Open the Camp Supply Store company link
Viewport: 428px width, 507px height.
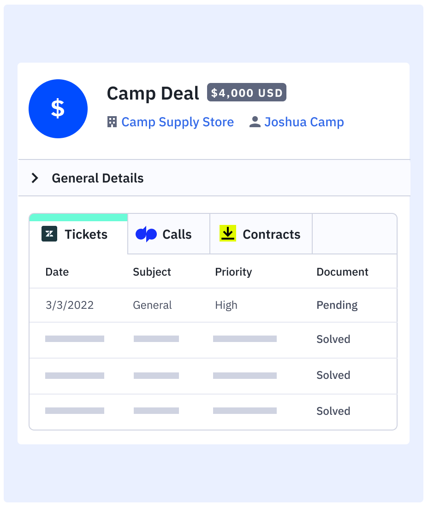point(177,122)
